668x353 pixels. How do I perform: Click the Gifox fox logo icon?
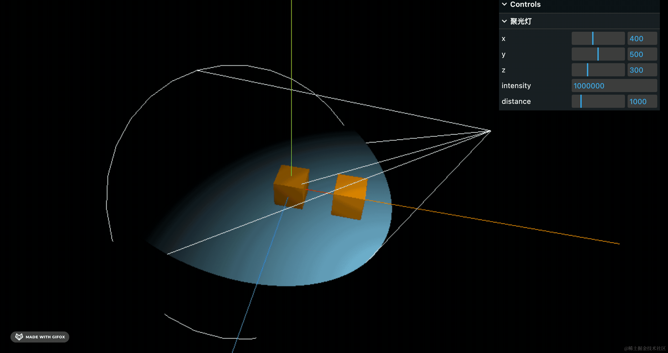click(x=19, y=337)
